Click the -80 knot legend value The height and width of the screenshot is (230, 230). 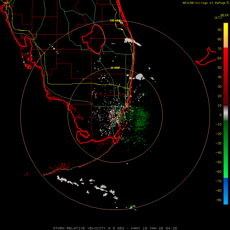tap(218, 191)
